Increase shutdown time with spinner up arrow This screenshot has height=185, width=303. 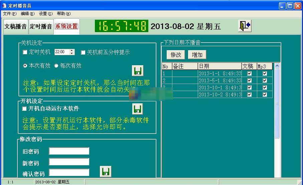[72, 51]
